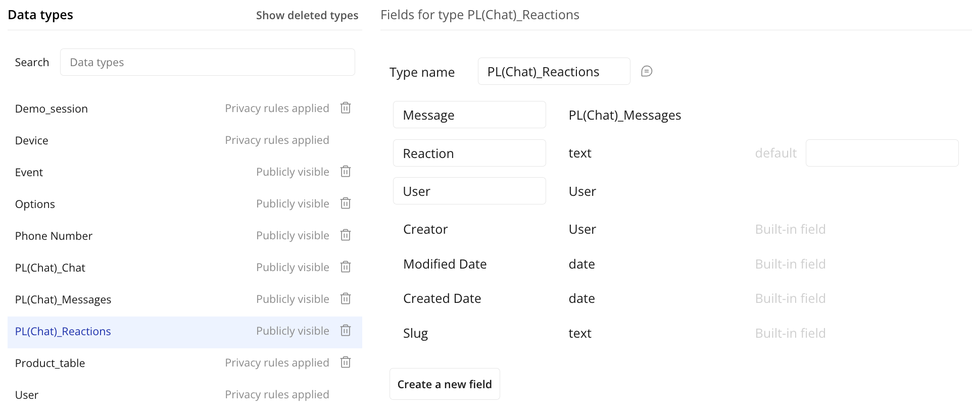972x420 pixels.
Task: Edit the User field name box
Action: pyautogui.click(x=469, y=191)
